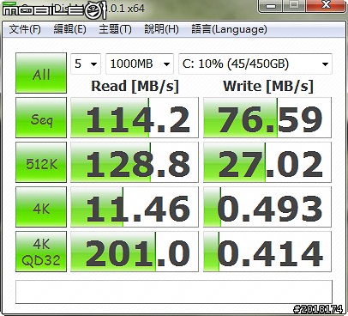
Task: Select Seq write value 76.59
Action: point(267,118)
